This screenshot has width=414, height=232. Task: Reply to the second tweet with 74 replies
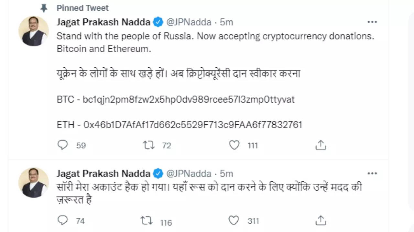62,220
